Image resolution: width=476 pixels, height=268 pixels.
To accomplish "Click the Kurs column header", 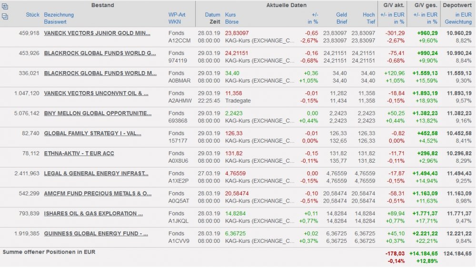I will (x=231, y=15).
